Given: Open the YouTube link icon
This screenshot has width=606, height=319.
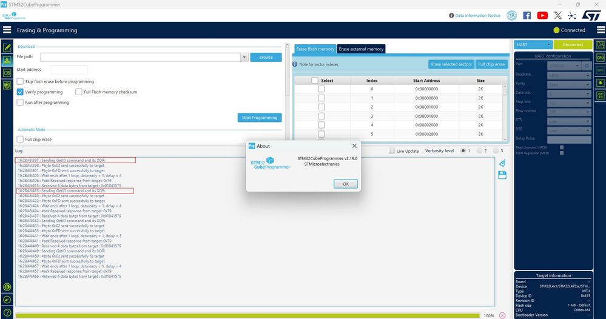Looking at the screenshot, I should tap(542, 15).
